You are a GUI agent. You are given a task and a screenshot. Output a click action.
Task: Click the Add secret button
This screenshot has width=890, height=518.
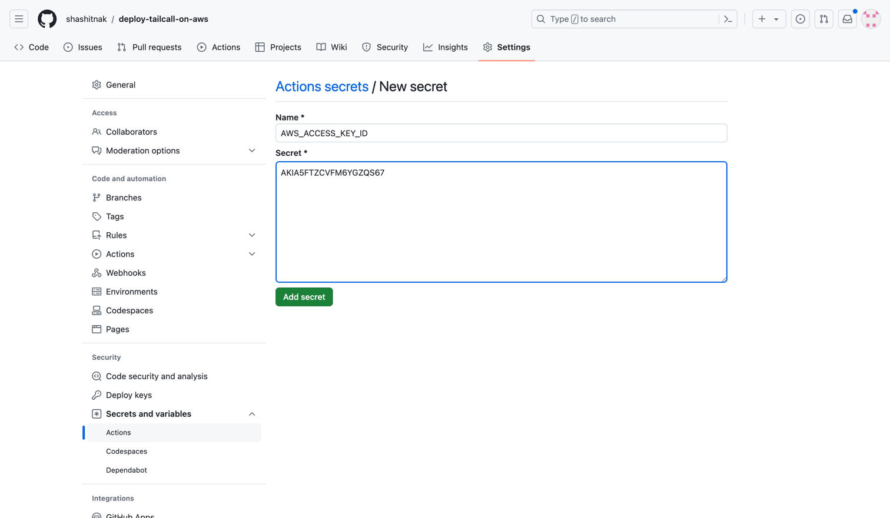304,297
